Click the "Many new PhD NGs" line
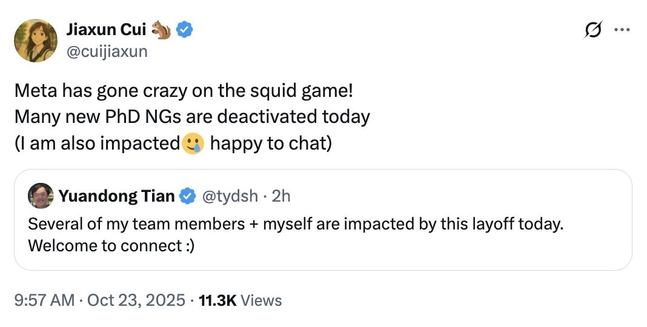 coord(192,116)
